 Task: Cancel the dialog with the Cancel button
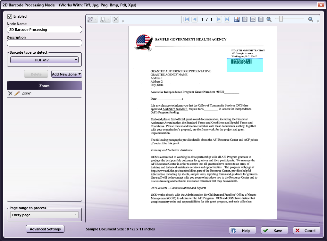[x=306, y=230]
